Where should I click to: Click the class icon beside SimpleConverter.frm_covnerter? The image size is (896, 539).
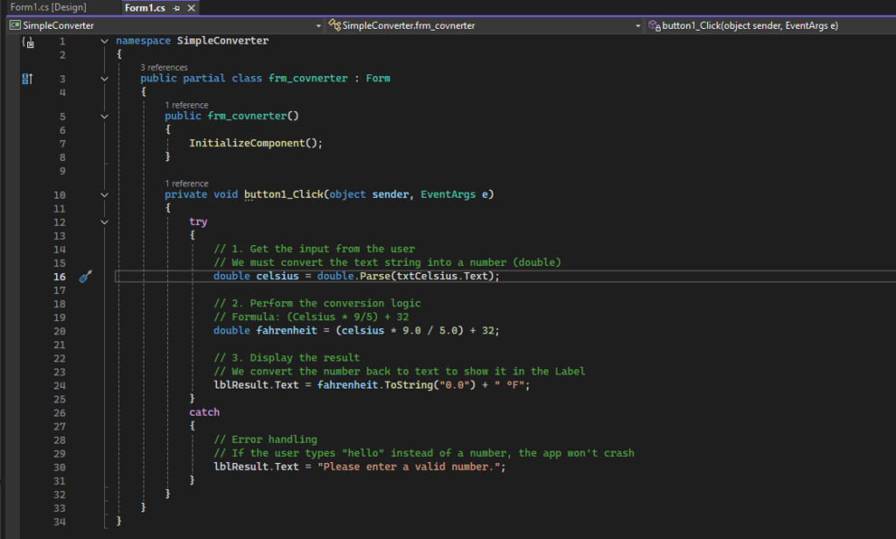334,25
